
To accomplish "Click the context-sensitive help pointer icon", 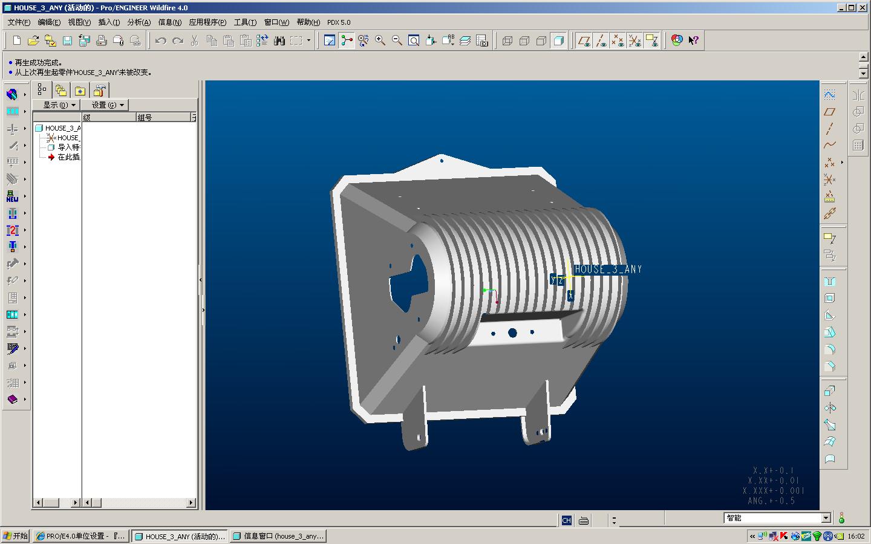I will 694,40.
